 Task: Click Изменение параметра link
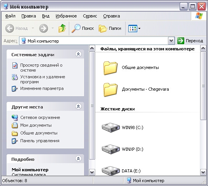click(x=42, y=88)
